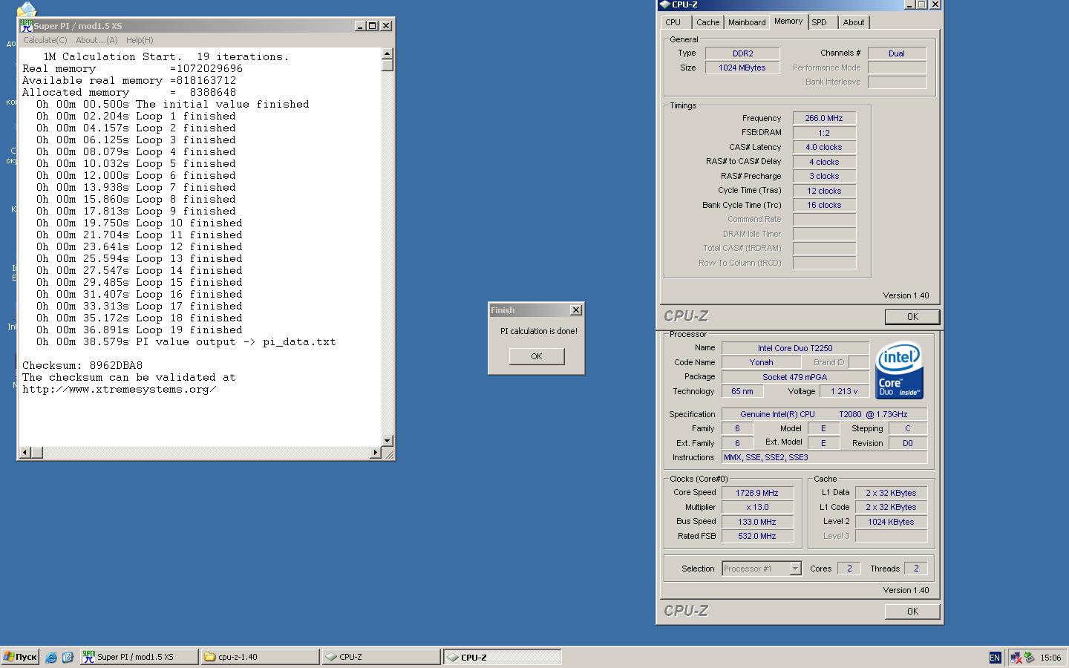1069x668 pixels.
Task: Click the voltage 1.213 v field
Action: (844, 391)
